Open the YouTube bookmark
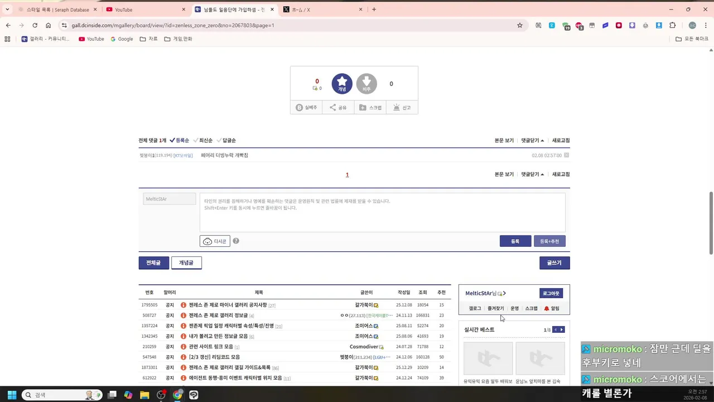The width and height of the screenshot is (714, 402). coord(91,39)
